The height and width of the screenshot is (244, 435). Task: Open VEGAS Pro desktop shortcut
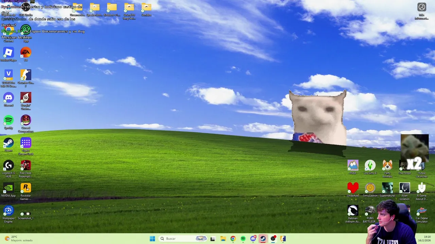coord(8,79)
